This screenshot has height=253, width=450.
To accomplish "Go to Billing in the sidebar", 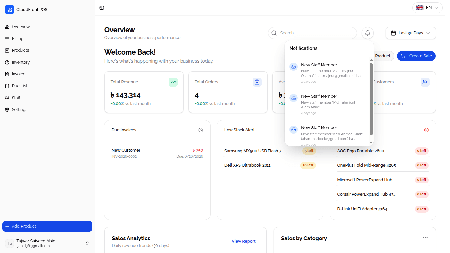I will (47, 39).
